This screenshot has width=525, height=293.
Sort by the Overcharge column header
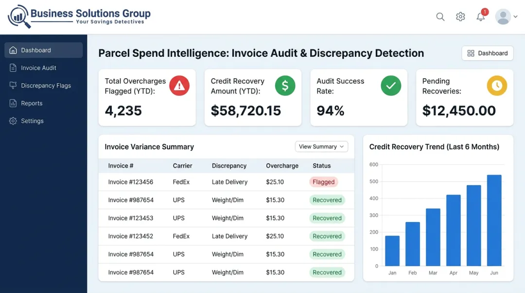[282, 166]
